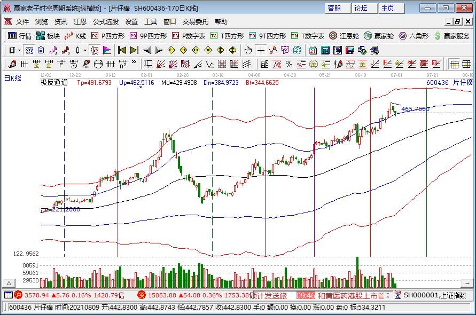Select the crosshair tool icon
476x315 pixels.
(260, 50)
